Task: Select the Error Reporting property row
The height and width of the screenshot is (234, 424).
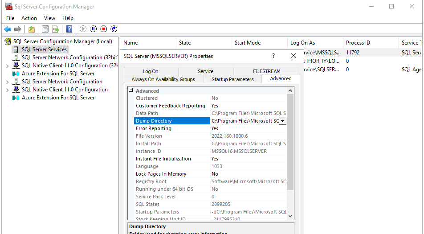Action: tap(210, 128)
